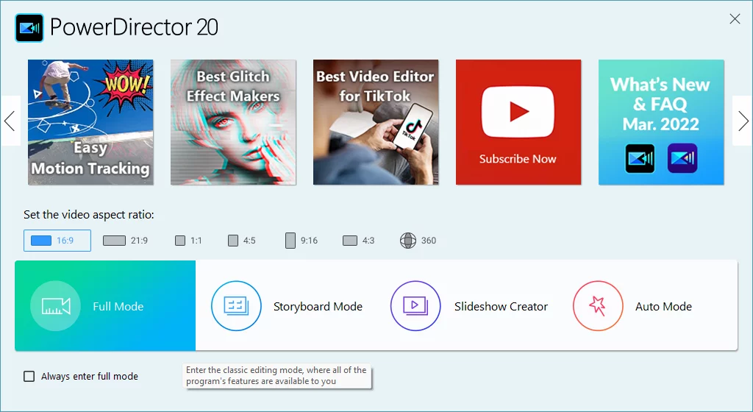Image resolution: width=753 pixels, height=412 pixels.
Task: Open Best Video Editor for TikTok thumbnail
Action: (x=376, y=122)
